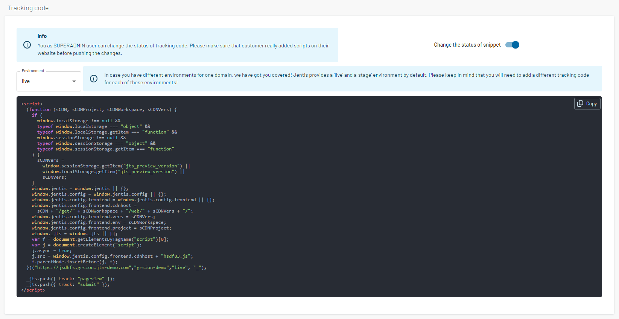
Task: Click the SUPERADMIN warning message text
Action: 183,49
